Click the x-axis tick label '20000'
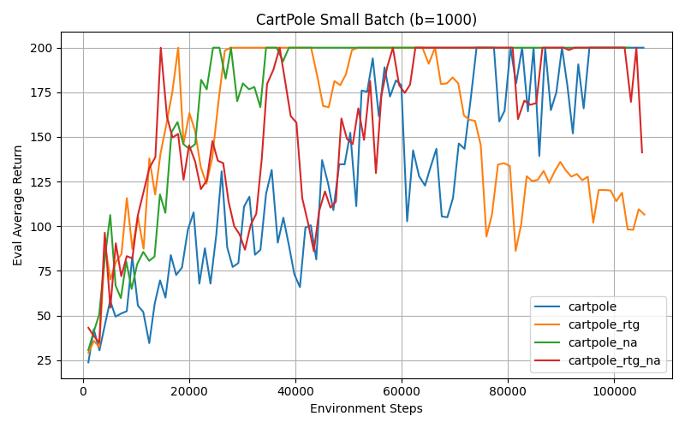The image size is (685, 428). coord(189,391)
